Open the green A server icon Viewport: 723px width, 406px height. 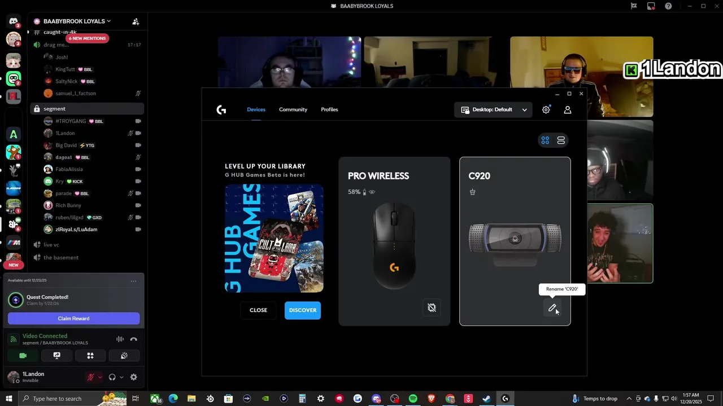[x=14, y=134]
